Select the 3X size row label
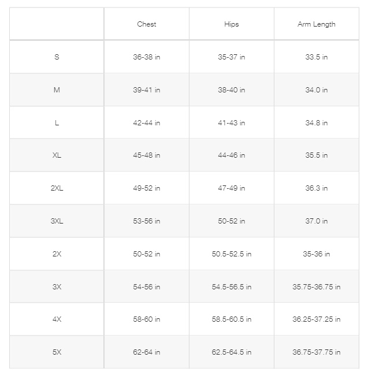This screenshot has width=368, height=376. [x=57, y=286]
